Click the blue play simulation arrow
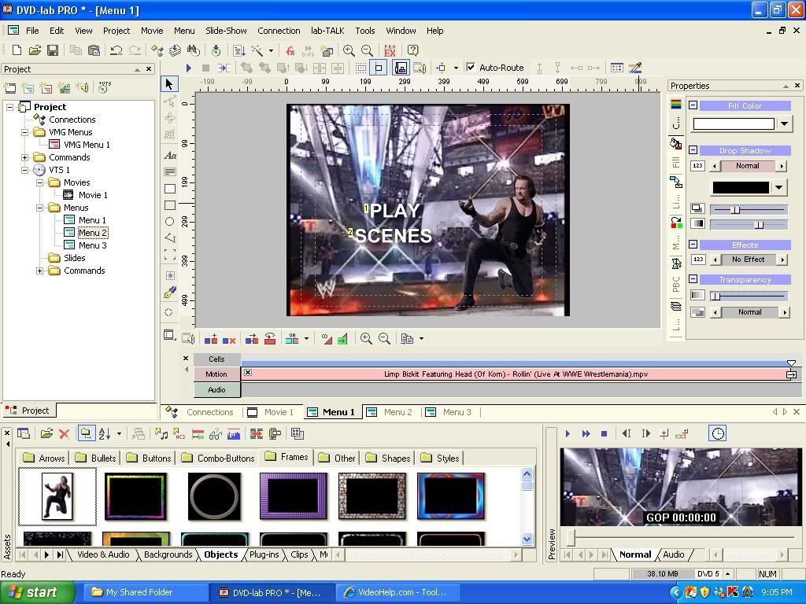The height and width of the screenshot is (604, 806). click(x=188, y=68)
